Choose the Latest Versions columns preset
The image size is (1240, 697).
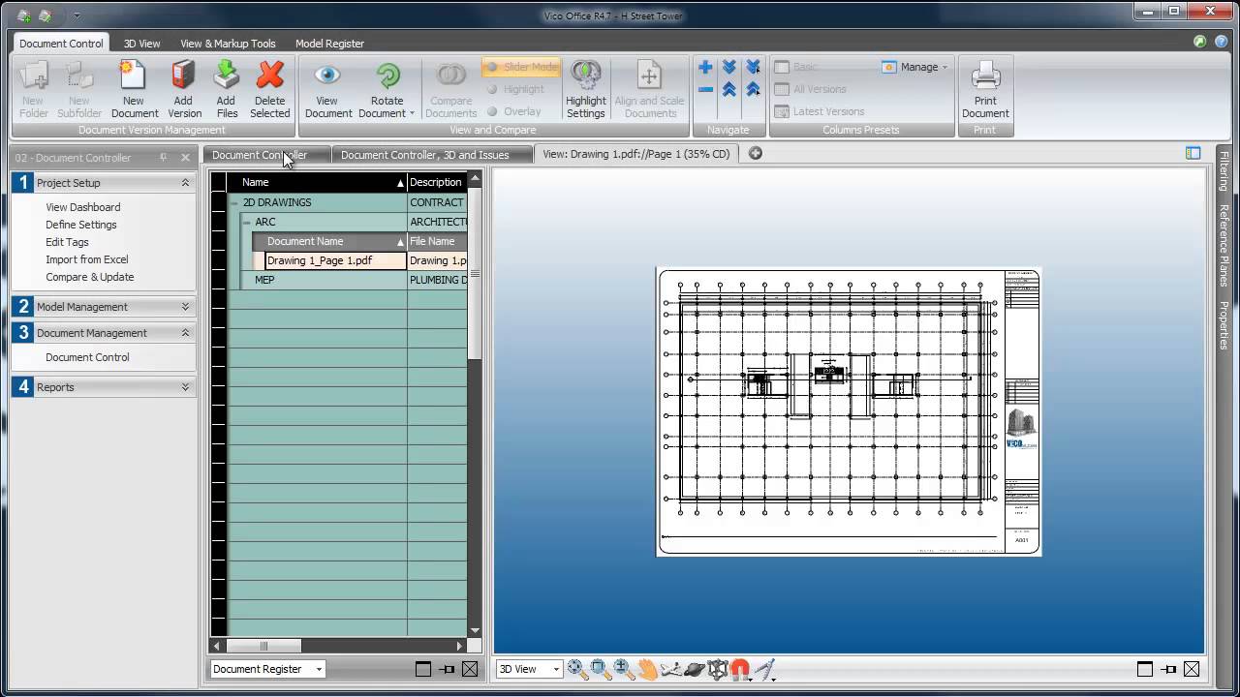820,111
